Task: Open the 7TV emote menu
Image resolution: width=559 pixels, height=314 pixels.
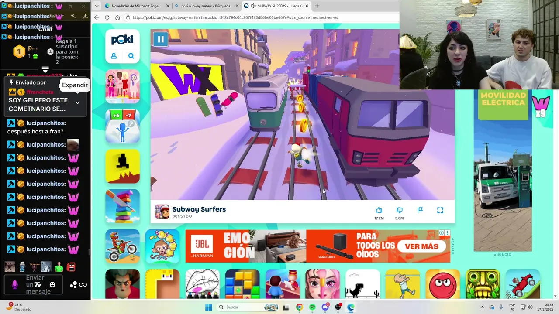Action: pyautogui.click(x=38, y=285)
